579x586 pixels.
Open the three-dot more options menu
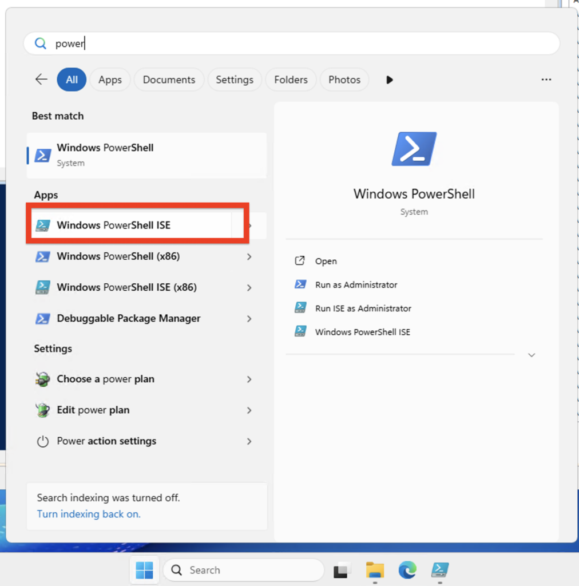546,80
